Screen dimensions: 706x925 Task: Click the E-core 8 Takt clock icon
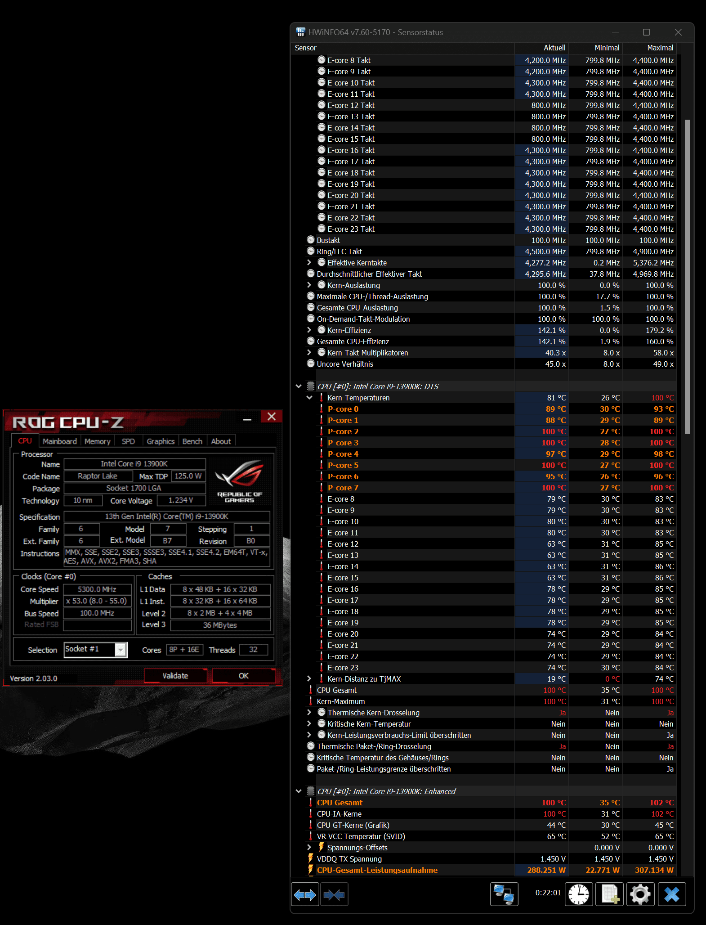click(322, 60)
